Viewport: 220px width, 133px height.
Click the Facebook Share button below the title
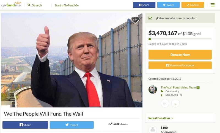pos(25,125)
